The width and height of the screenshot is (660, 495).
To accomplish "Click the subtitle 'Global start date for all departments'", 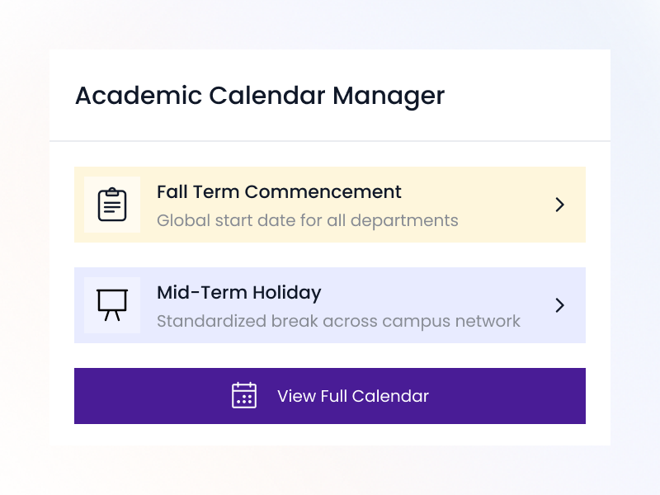I will [x=308, y=220].
